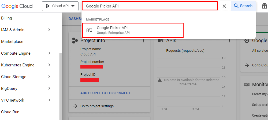Click the warning triangle in the APIs chart
This screenshot has height=120, width=268.
pyautogui.click(x=160, y=80)
